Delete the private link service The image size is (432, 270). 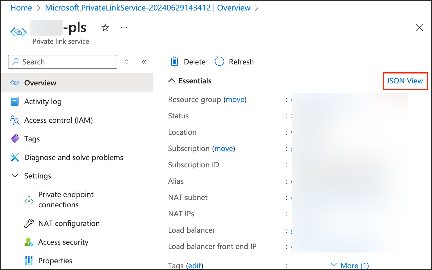click(x=187, y=62)
